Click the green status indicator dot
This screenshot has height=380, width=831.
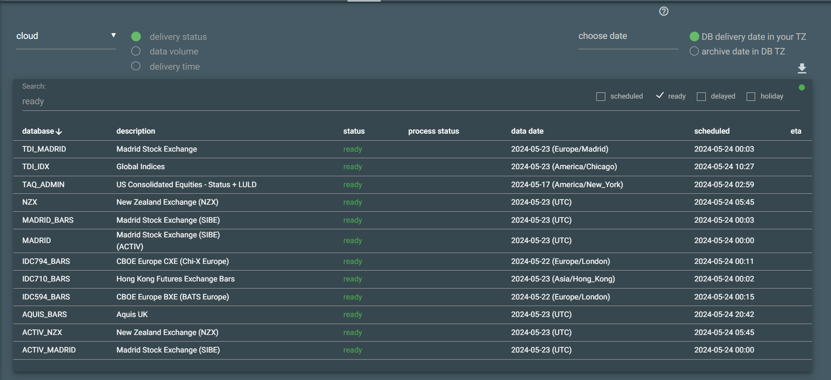(x=802, y=88)
